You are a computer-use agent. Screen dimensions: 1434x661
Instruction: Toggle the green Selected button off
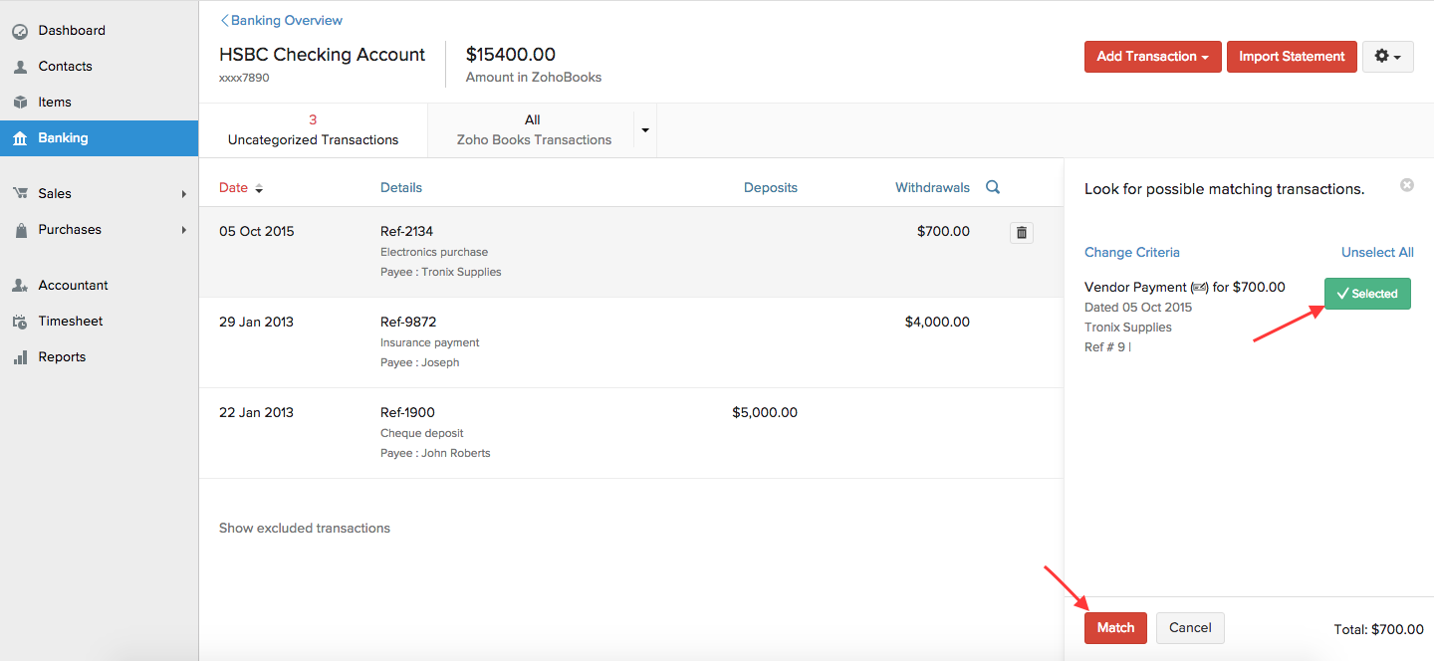point(1367,294)
